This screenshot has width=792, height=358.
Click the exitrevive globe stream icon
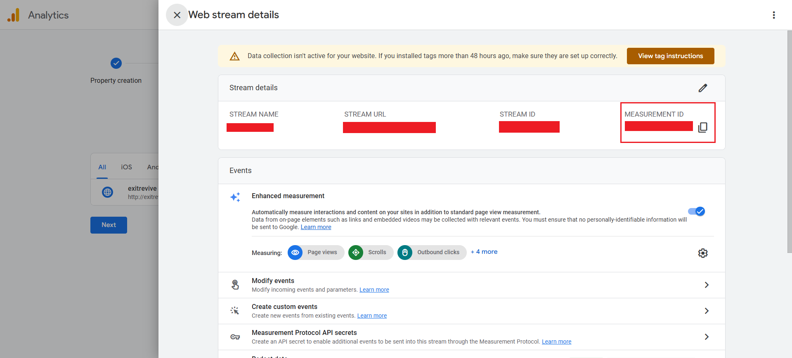tap(108, 192)
